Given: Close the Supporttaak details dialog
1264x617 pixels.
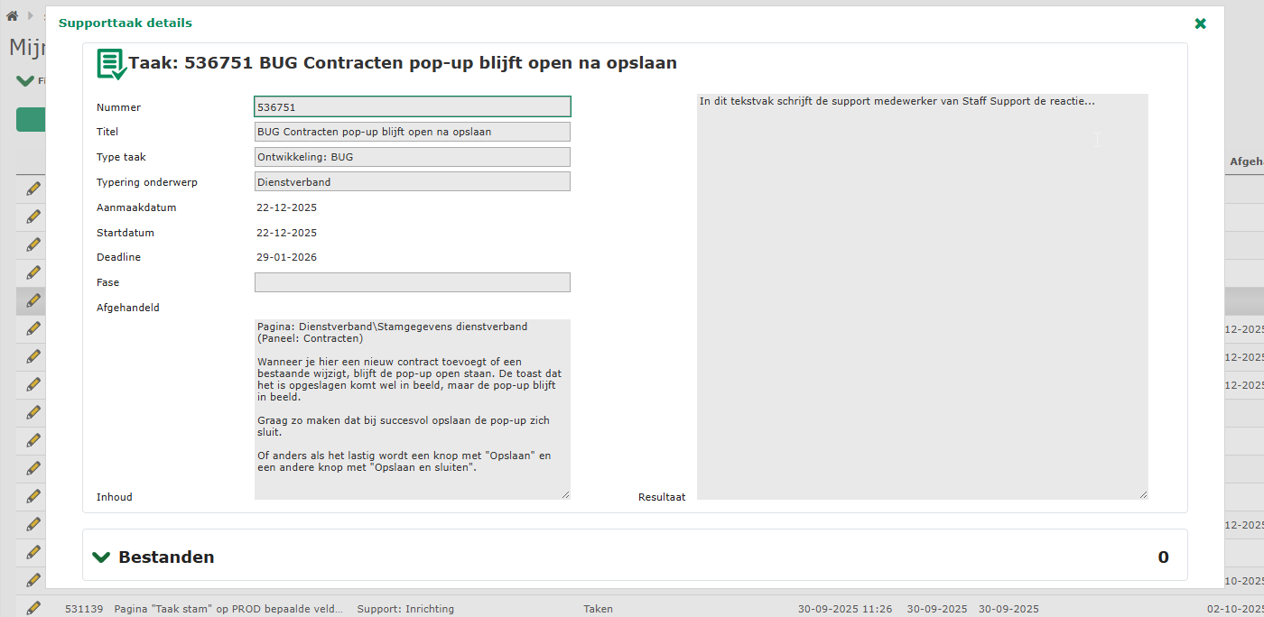Looking at the screenshot, I should point(1200,23).
